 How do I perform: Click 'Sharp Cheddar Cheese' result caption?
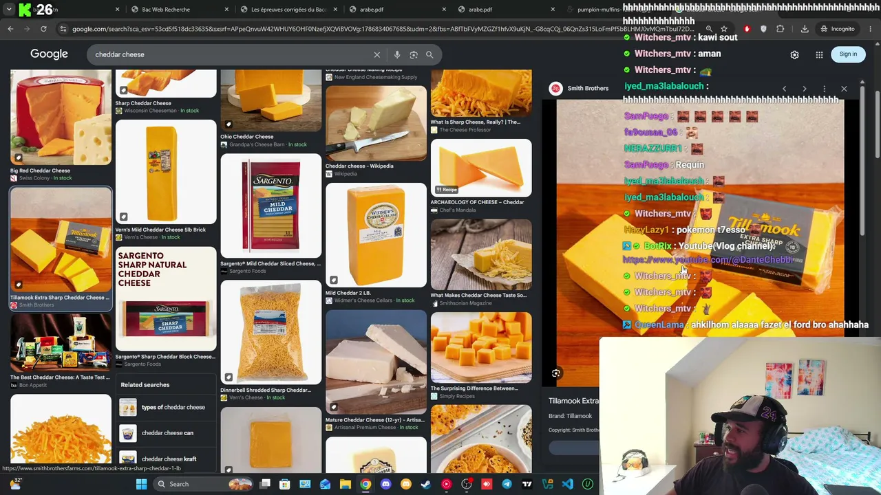click(x=143, y=103)
